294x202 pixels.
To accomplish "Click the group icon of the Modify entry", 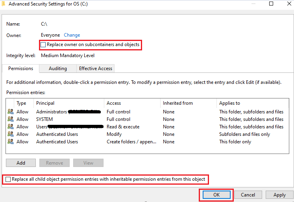I will point(11,134).
